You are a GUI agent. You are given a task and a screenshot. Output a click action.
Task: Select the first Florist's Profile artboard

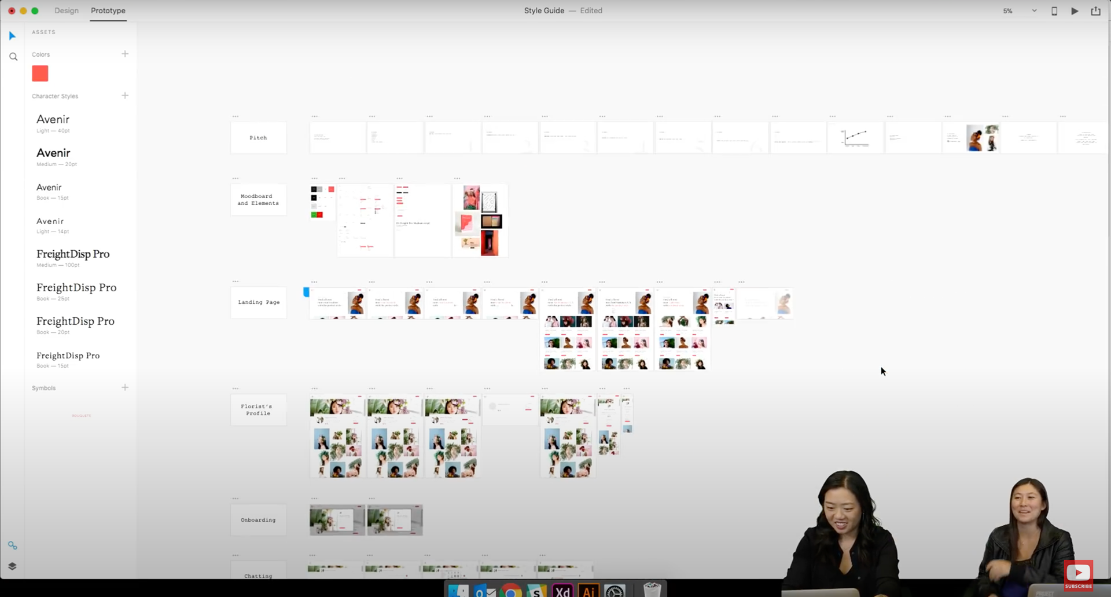click(x=337, y=436)
